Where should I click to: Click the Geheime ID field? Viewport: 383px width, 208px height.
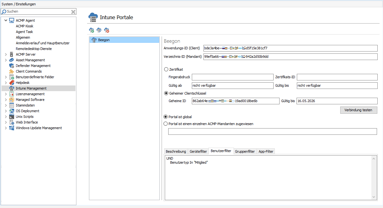[236, 101]
